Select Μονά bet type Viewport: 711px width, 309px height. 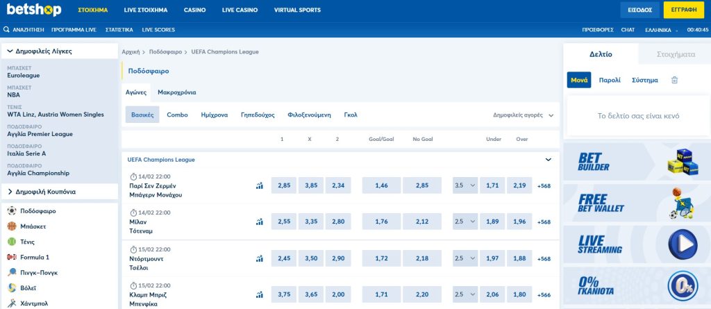[579, 80]
